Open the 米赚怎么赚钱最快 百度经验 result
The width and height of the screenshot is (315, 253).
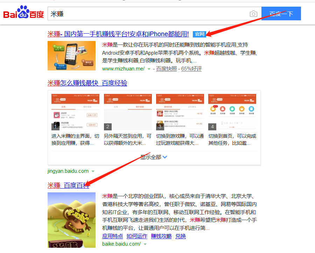tap(87, 83)
